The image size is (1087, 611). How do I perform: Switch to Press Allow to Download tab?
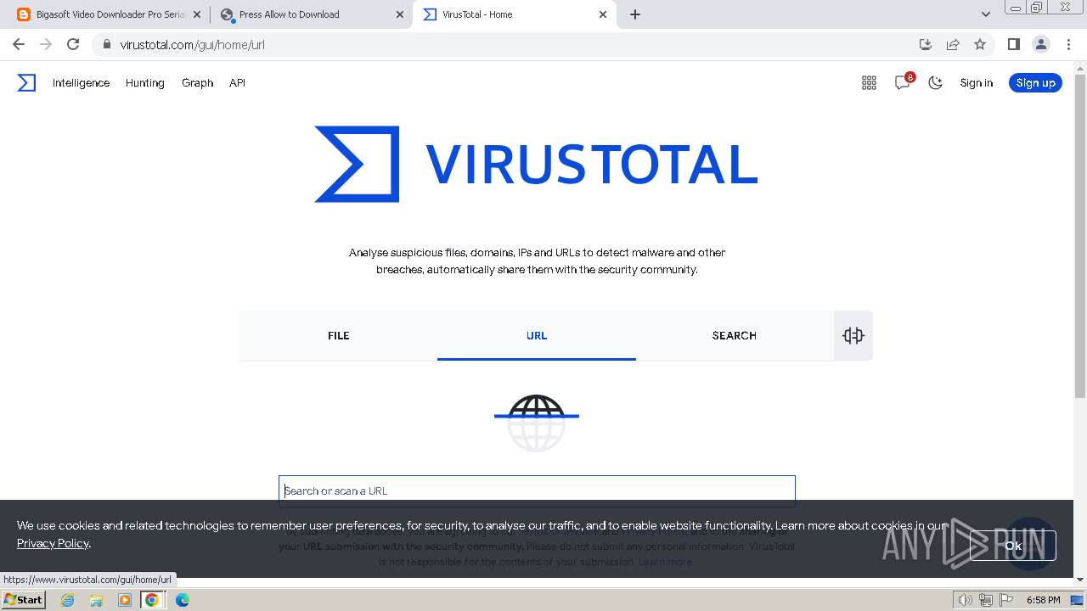[x=312, y=14]
